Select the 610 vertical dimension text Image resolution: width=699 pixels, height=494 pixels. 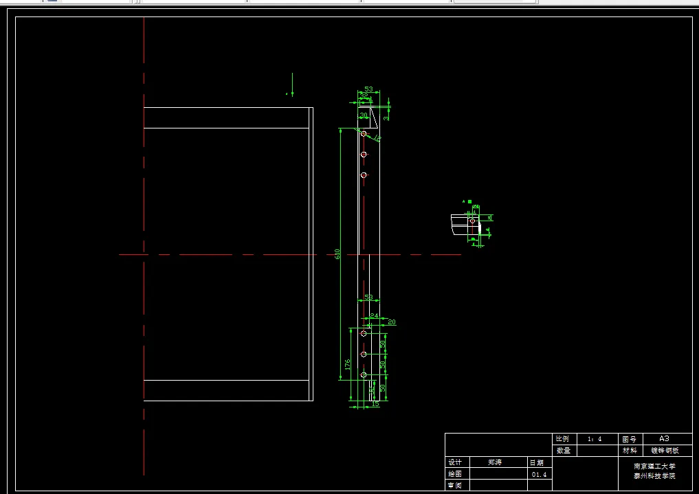pos(337,254)
